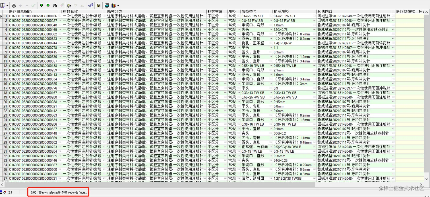Open the chart report icon
This screenshot has width=430, height=197.
click(x=113, y=5)
